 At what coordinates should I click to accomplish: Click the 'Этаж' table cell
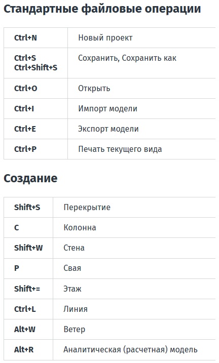click(134, 289)
